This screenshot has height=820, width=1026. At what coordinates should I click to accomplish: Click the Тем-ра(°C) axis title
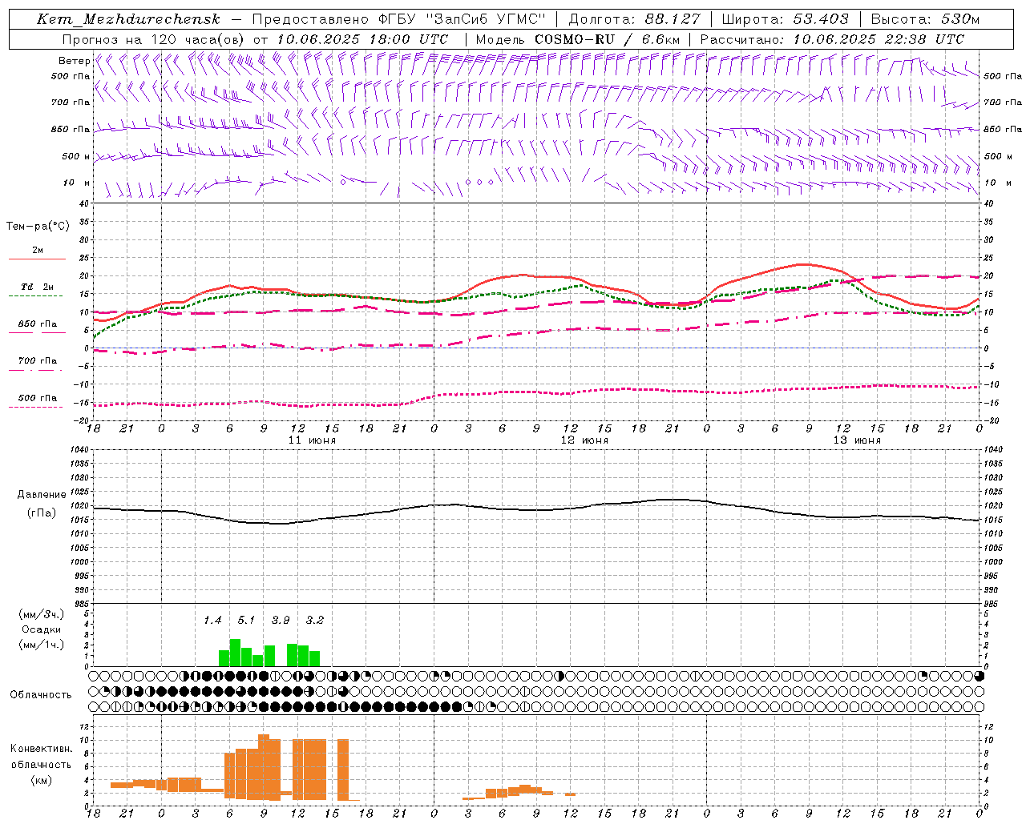pyautogui.click(x=38, y=227)
